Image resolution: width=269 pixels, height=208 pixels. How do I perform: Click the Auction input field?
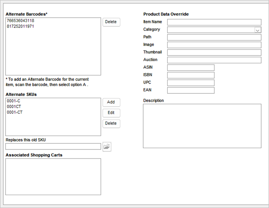pyautogui.click(x=214, y=60)
